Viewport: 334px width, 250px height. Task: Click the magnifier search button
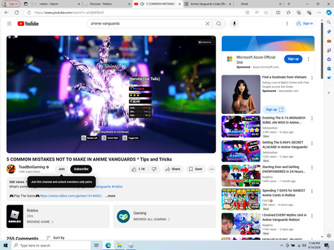pos(218,23)
